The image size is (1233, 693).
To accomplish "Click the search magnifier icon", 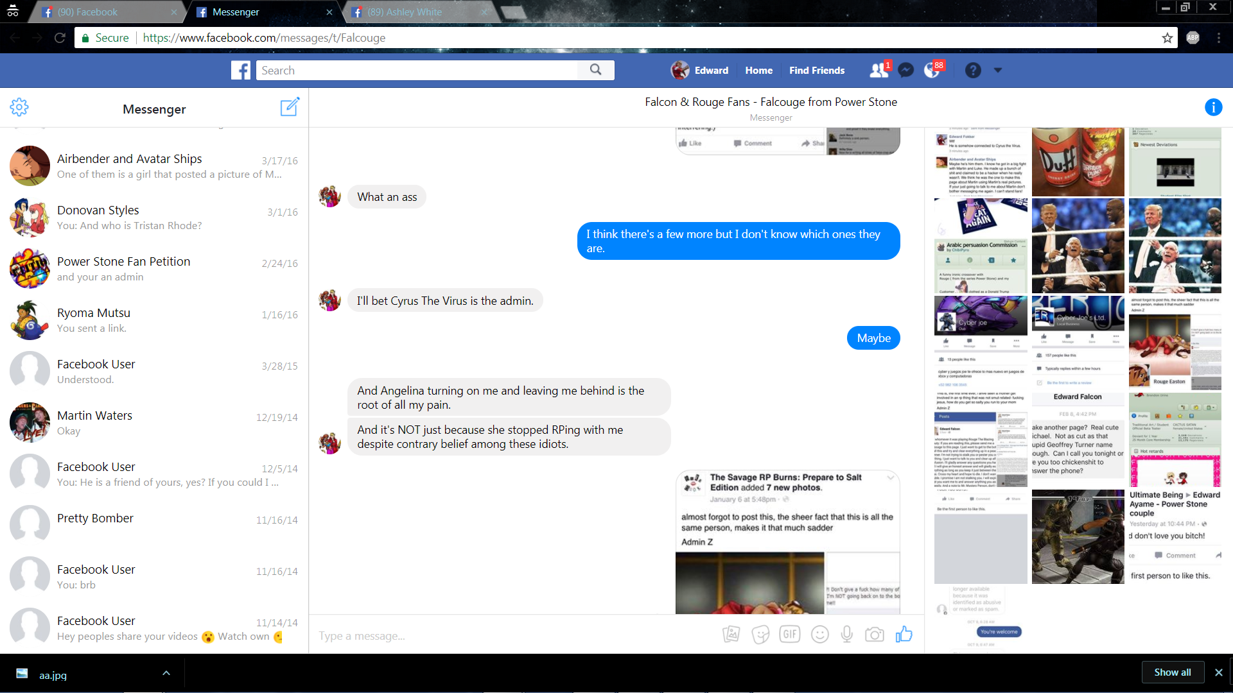I will (x=596, y=70).
